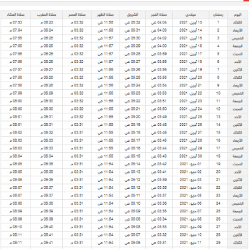Click the صلاة المغرب column header
249x249 pixels.
pyautogui.click(x=46, y=15)
